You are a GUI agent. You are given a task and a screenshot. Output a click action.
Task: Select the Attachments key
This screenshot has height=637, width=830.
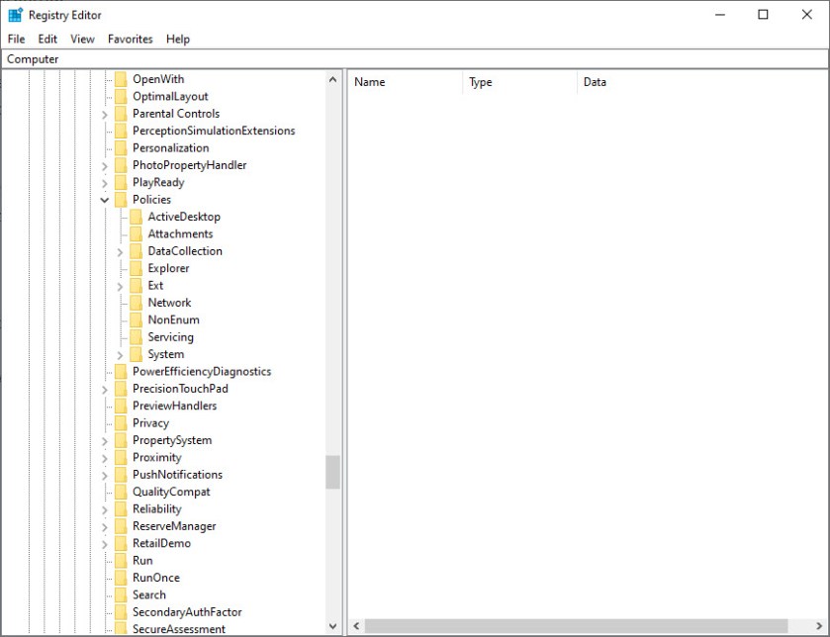(180, 234)
